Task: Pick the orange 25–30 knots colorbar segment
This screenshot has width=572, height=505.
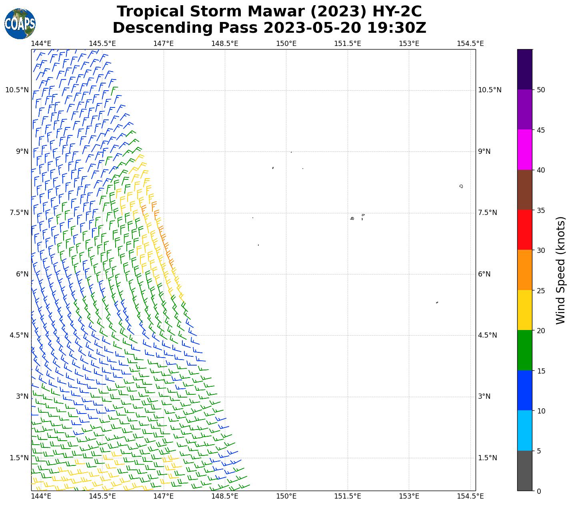Action: (x=524, y=270)
